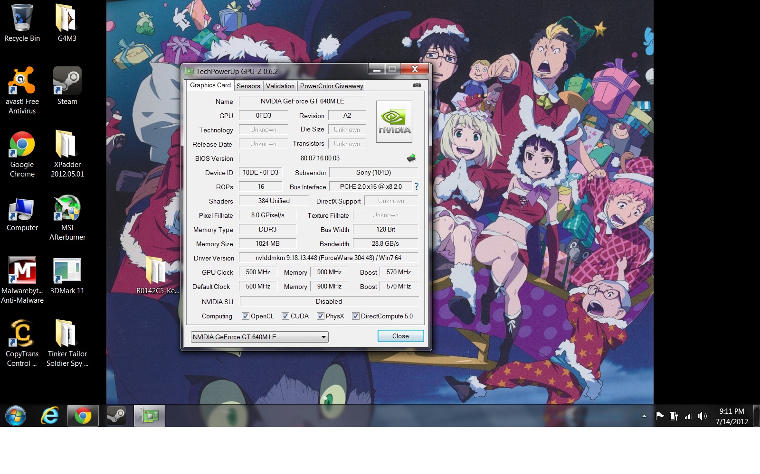Click the ROPs field showing 16

tap(261, 186)
